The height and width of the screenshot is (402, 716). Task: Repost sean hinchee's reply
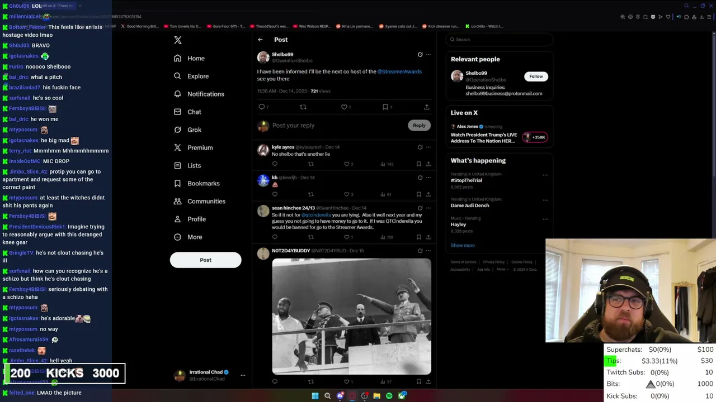point(310,237)
